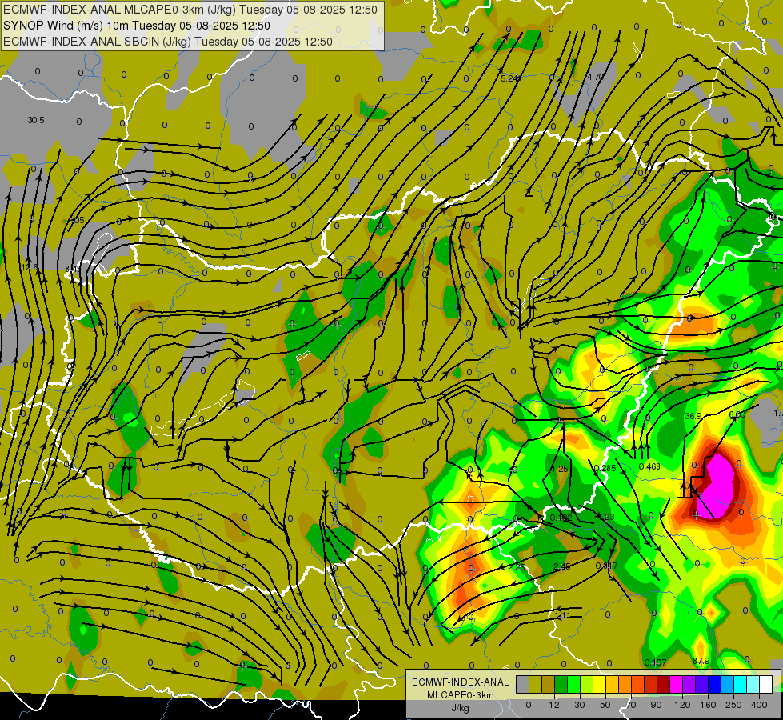Screen dimensions: 783x720
Task: Click the title line 'ECMWF-INDEX-ANAL MLCAPE0-3km (J/kg)'
Action: (x=121, y=10)
